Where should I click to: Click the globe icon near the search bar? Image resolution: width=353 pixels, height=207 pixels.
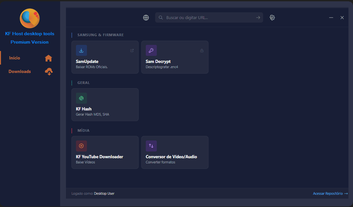pos(146,17)
